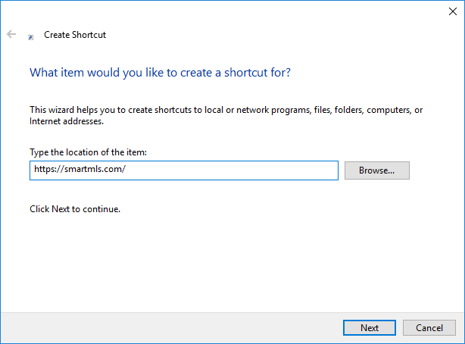
Task: Click the "This wizard helps you" description line
Action: coord(226,110)
